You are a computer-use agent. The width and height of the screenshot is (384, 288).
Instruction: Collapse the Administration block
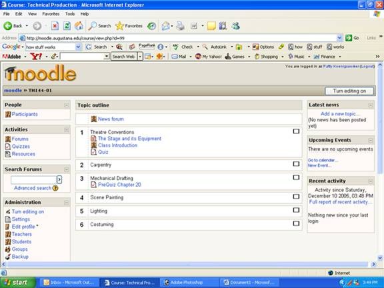click(67, 203)
